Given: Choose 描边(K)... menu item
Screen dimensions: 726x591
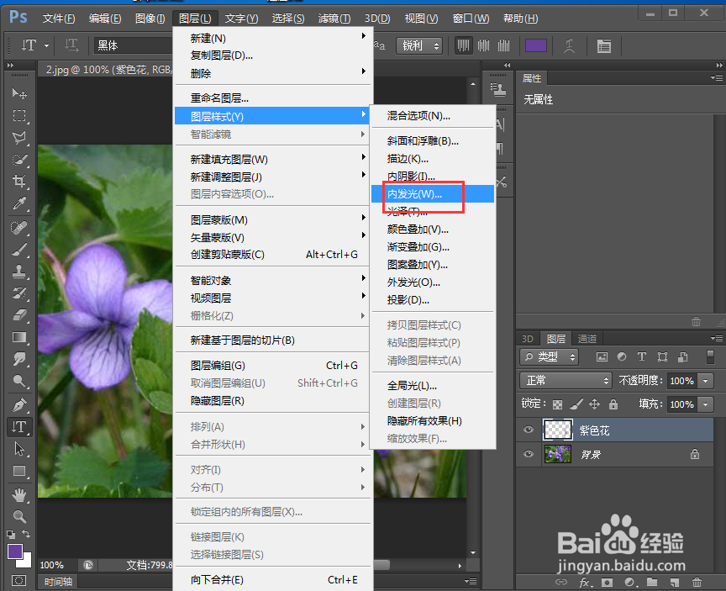Looking at the screenshot, I should tap(433, 158).
